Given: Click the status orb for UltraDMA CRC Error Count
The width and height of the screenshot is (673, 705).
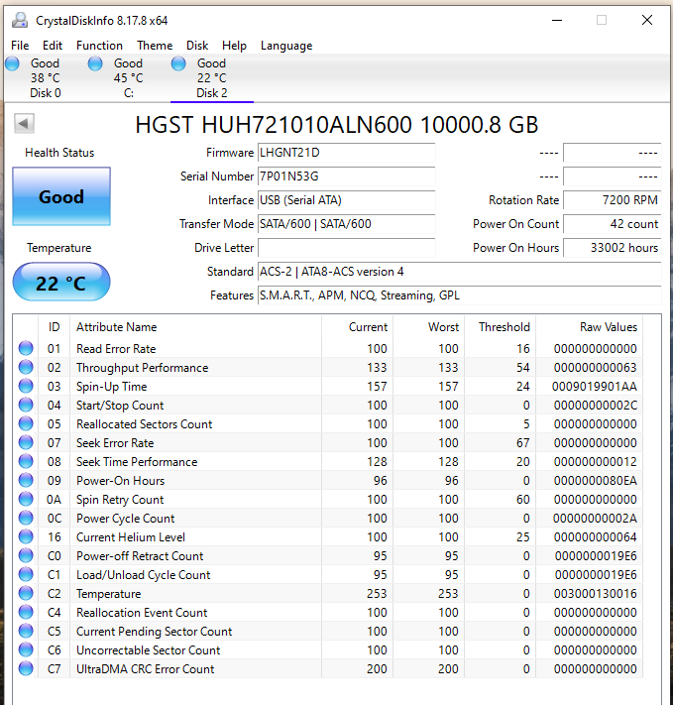Looking at the screenshot, I should pyautogui.click(x=26, y=669).
